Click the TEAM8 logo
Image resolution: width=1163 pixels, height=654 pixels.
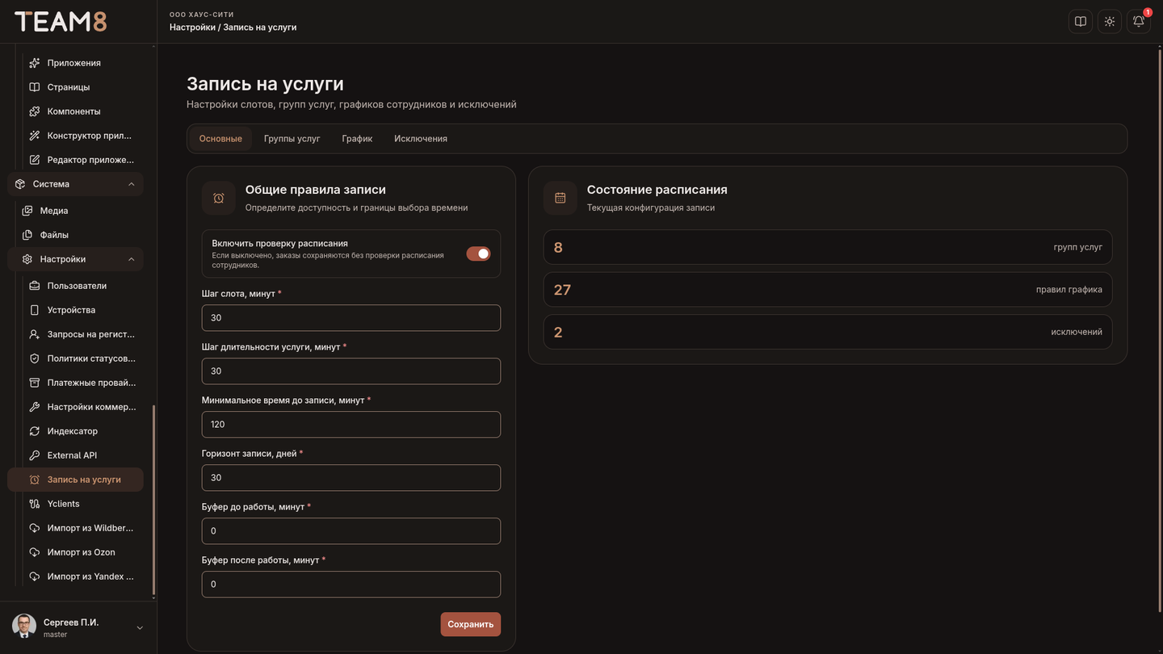tap(61, 22)
